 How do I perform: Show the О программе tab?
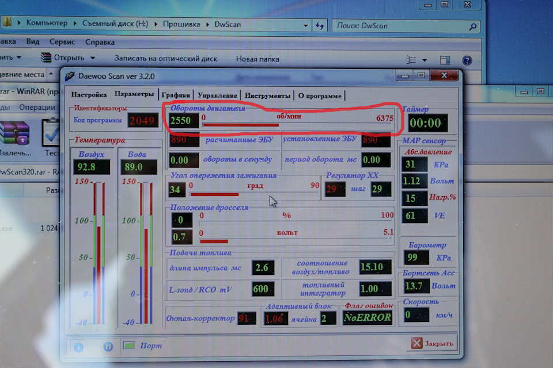(320, 96)
